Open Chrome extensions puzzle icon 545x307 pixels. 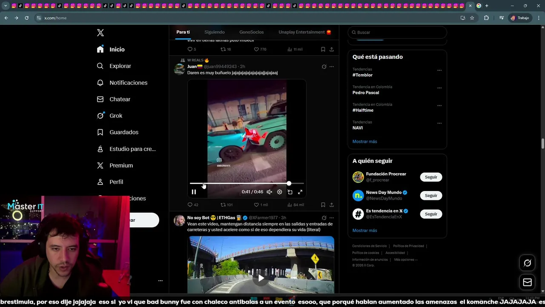click(x=486, y=18)
